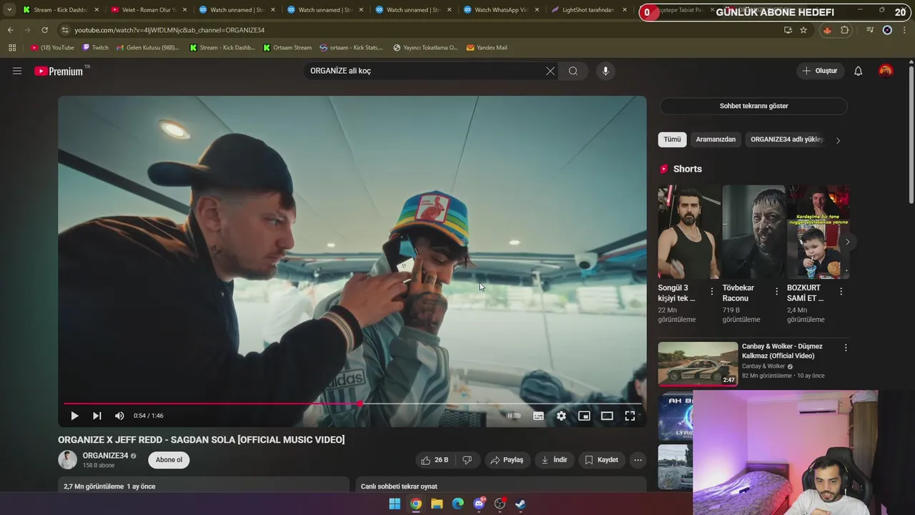Screen dimensions: 915x515
Task: Dislike the video
Action: (x=467, y=460)
